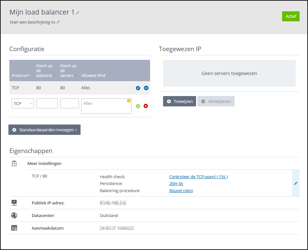Click the Toewijzen button
This screenshot has height=250, width=308.
pyautogui.click(x=180, y=101)
